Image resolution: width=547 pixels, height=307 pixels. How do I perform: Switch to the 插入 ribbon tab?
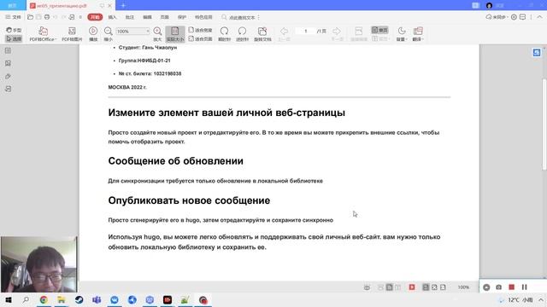coord(112,17)
